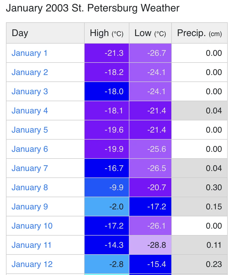The height and width of the screenshot is (275, 236).
Task: Open the January 11 link
Action: [32, 245]
